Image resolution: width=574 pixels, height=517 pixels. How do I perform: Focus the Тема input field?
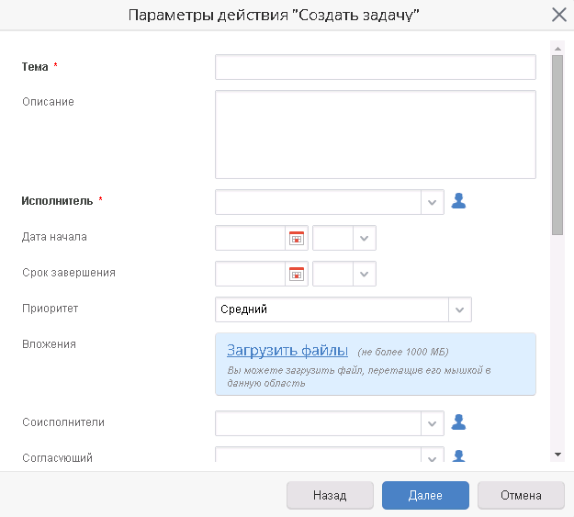click(x=376, y=67)
